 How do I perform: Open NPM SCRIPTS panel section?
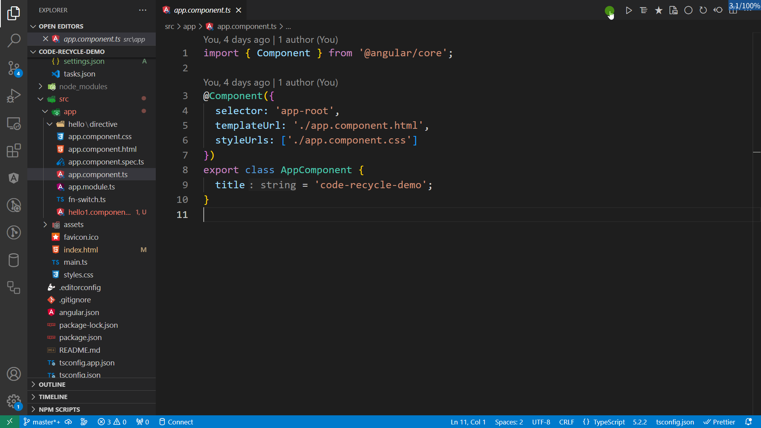[59, 409]
